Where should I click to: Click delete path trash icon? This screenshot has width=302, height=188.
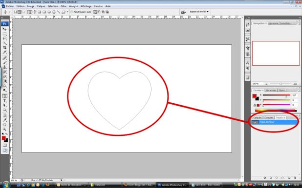pos(295,178)
